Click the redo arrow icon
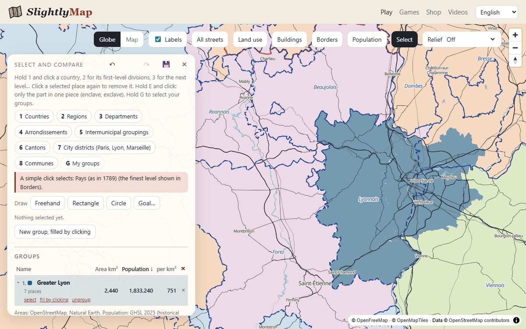The width and height of the screenshot is (526, 329). (x=146, y=64)
